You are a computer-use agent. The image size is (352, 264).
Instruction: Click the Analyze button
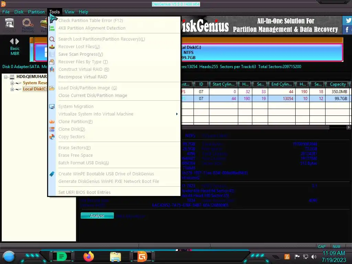point(97,216)
